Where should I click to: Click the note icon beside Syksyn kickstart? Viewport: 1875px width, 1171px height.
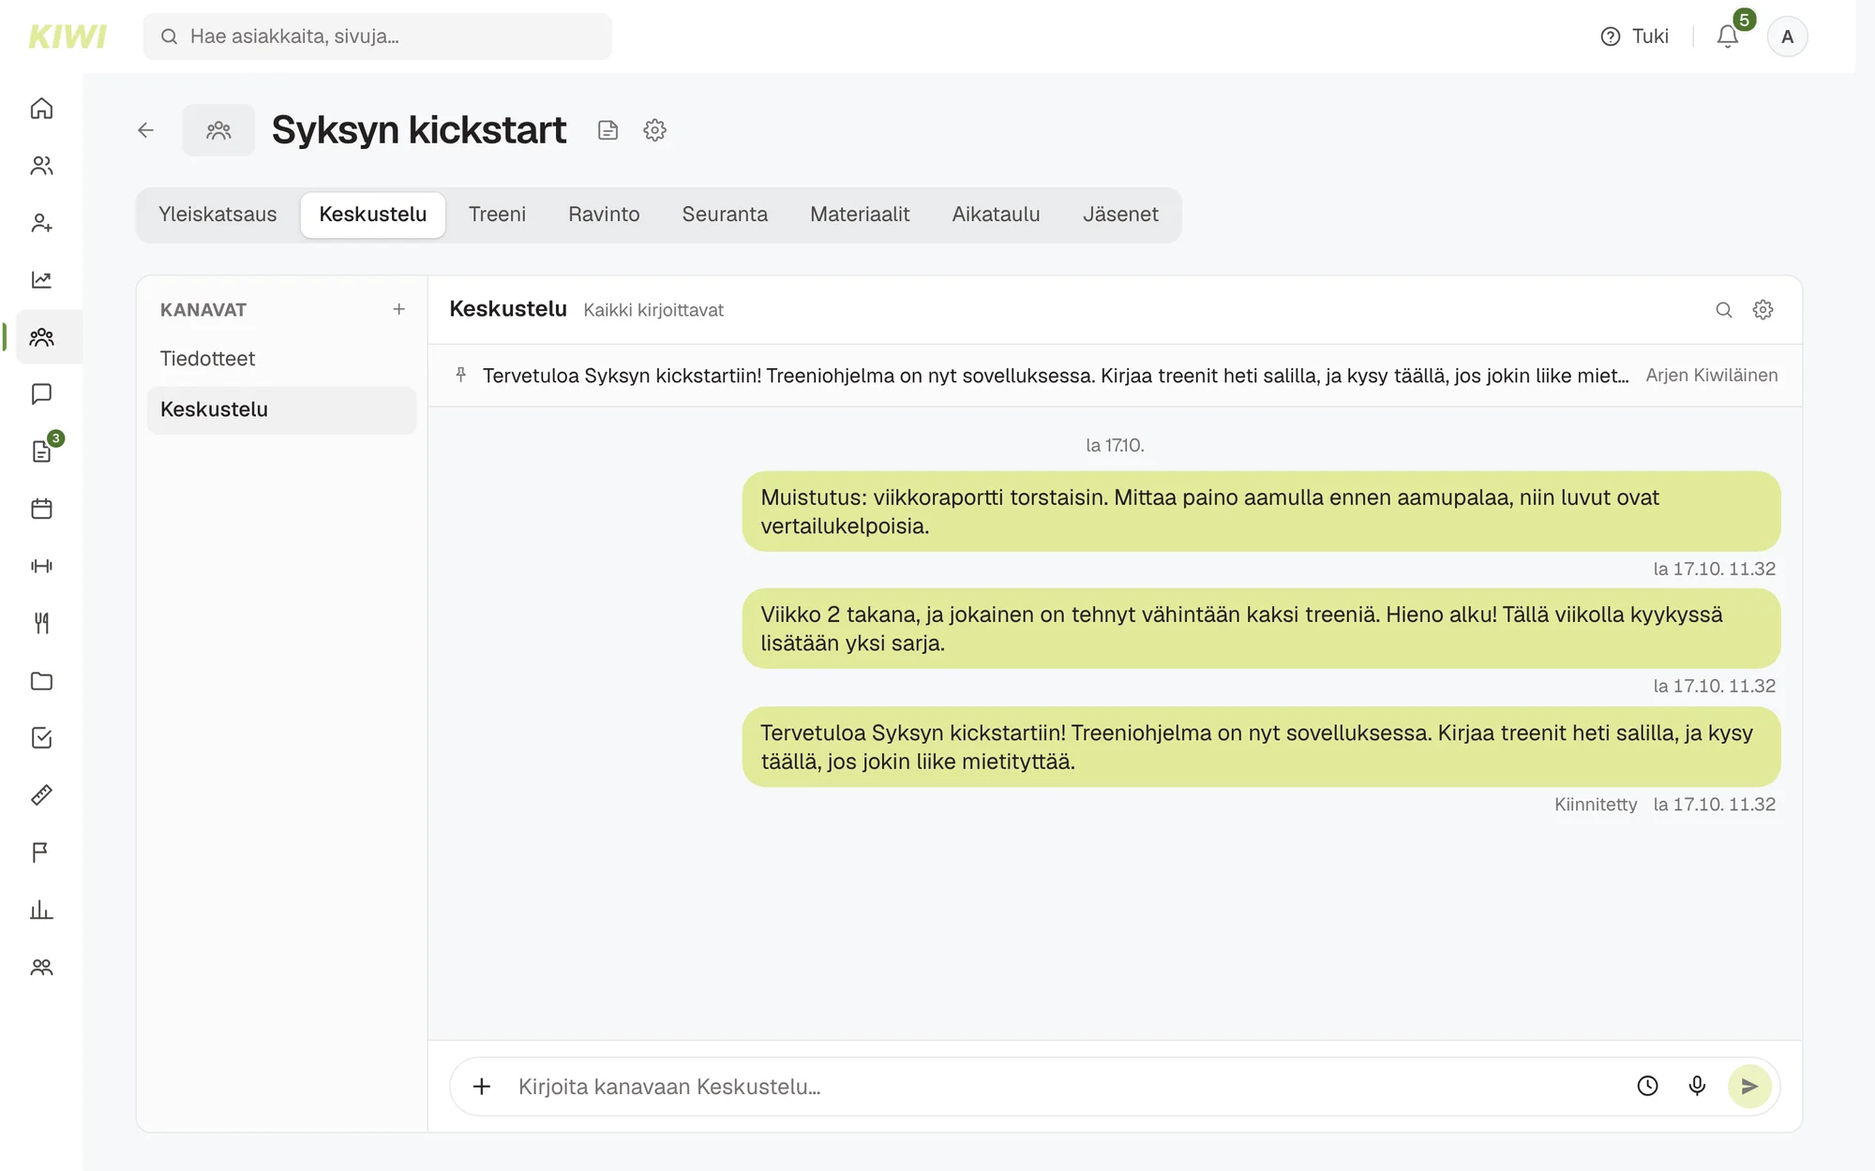click(x=607, y=130)
